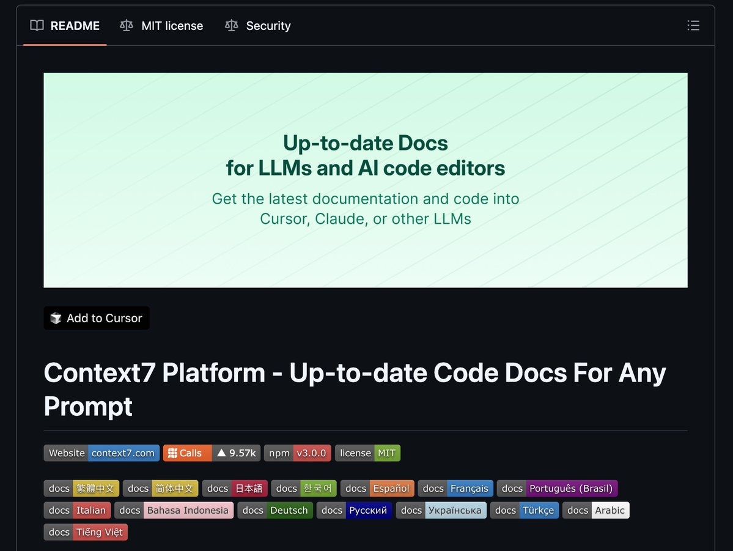The image size is (733, 551).
Task: Open the Italian docs badge
Action: [x=77, y=510]
